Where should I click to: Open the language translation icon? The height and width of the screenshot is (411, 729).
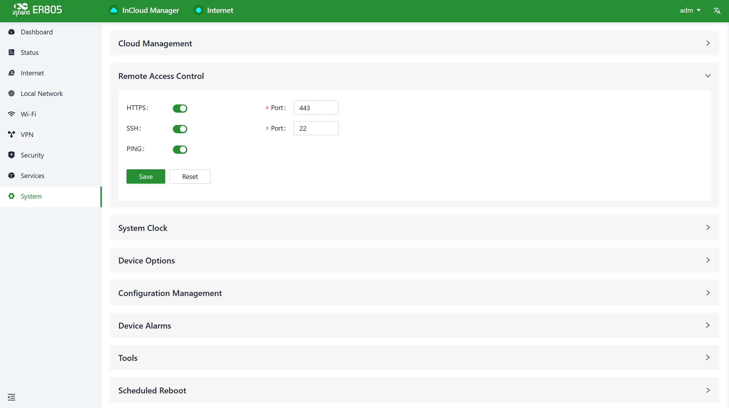[x=717, y=11]
